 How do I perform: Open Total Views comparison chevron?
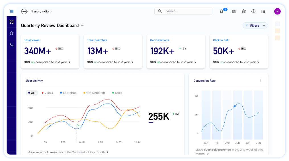tap(69, 62)
